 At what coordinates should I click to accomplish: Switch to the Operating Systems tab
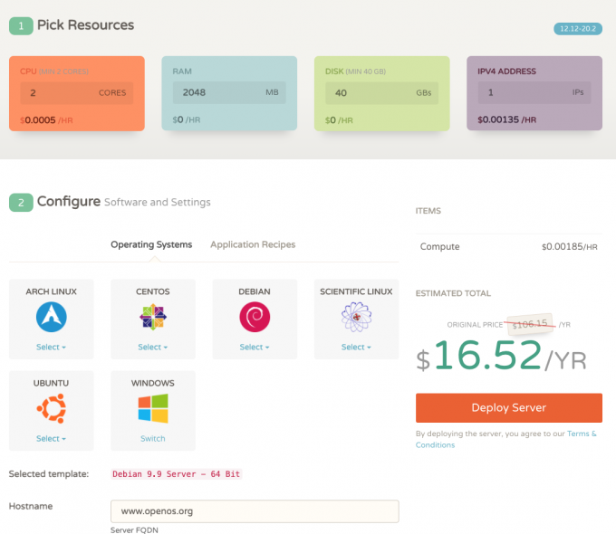click(x=151, y=244)
